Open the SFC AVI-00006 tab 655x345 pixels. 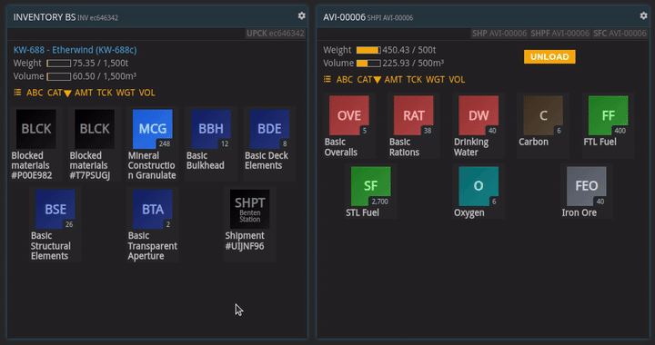tap(620, 34)
